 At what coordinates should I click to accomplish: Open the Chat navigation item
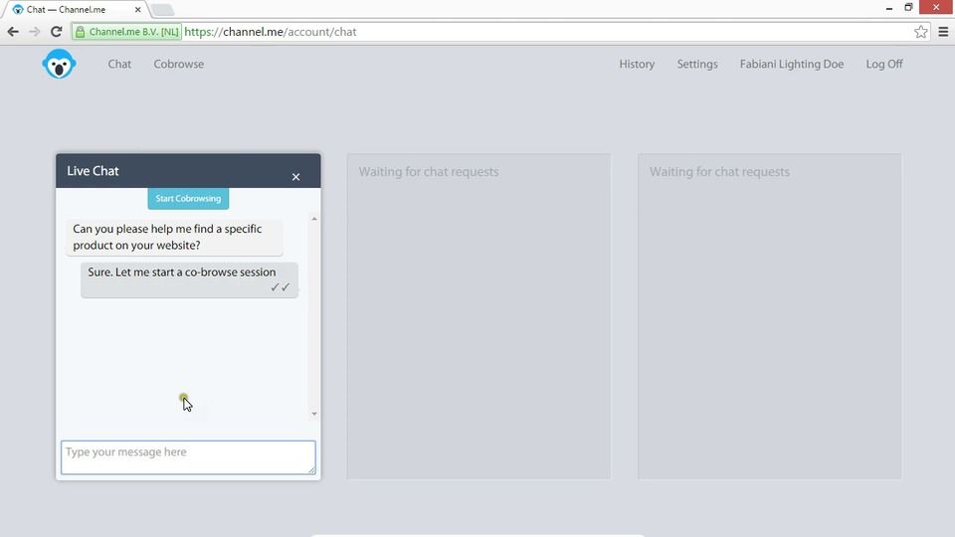pyautogui.click(x=119, y=64)
